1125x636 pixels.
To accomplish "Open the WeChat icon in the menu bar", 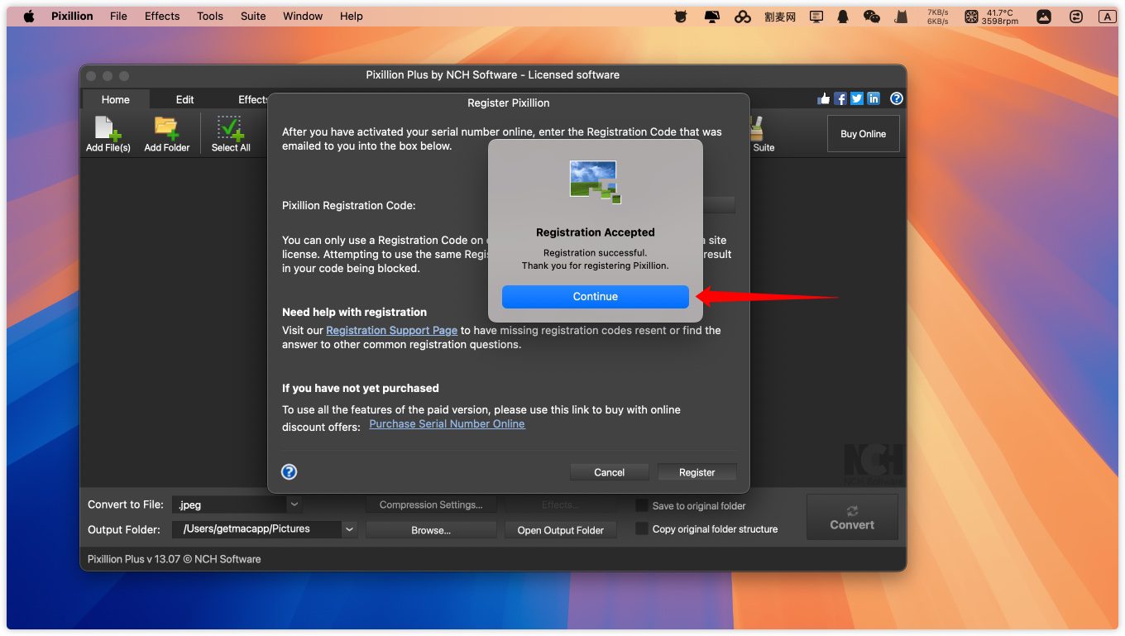I will pyautogui.click(x=871, y=17).
